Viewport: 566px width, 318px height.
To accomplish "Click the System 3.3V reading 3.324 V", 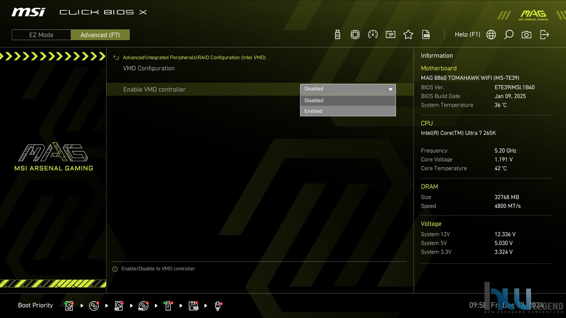I will [x=503, y=252].
